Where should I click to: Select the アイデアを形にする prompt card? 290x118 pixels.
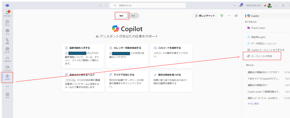127,81
